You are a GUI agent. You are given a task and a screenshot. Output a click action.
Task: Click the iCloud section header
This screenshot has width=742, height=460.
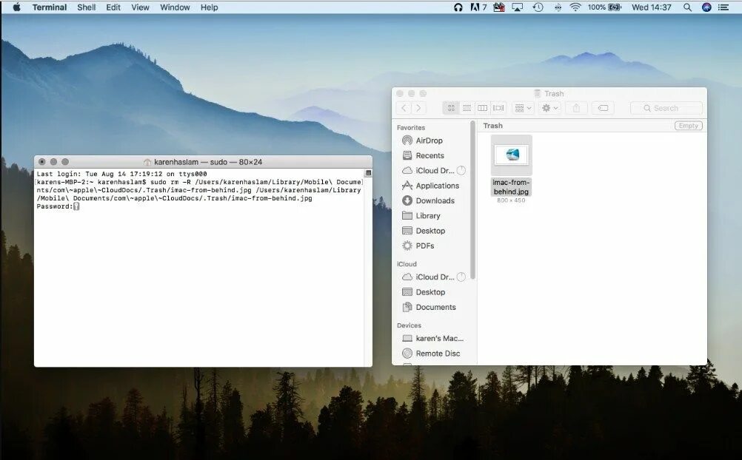point(407,264)
